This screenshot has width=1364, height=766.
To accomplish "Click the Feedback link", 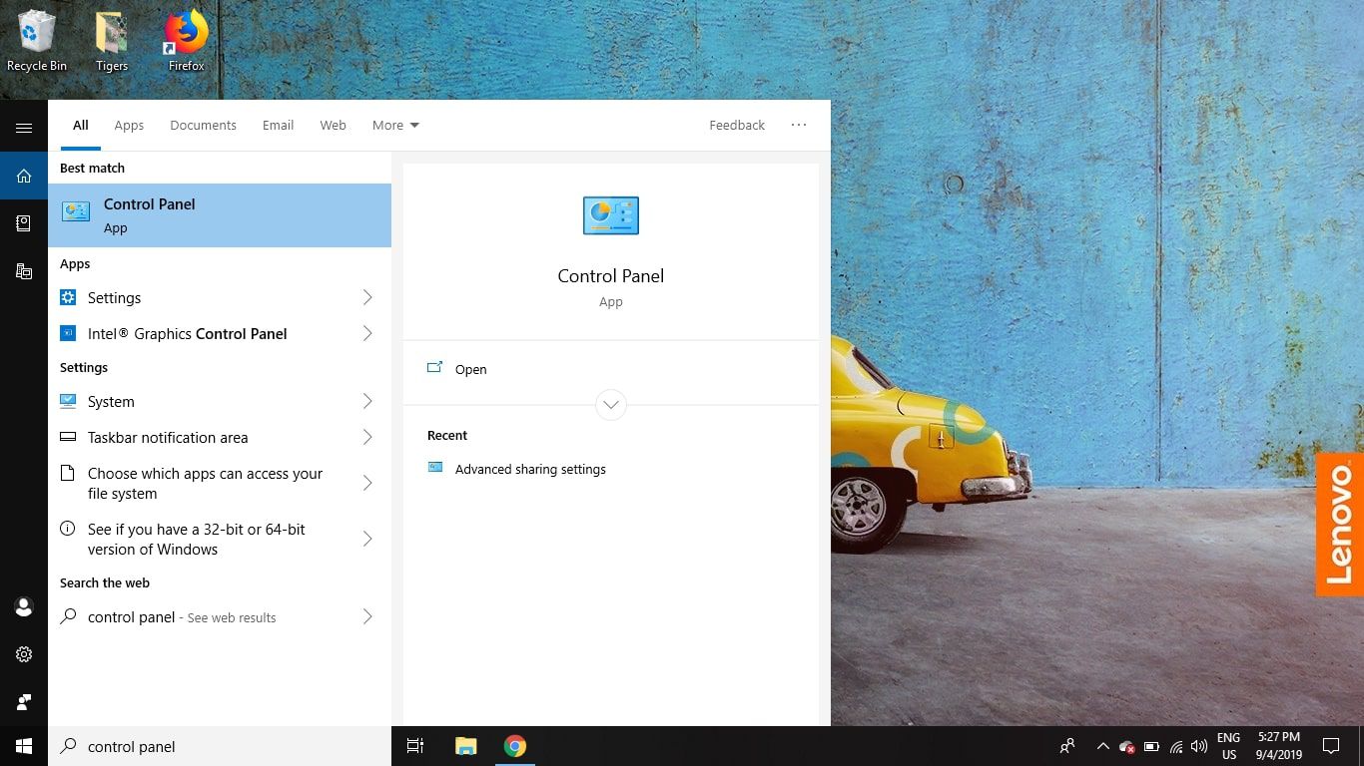I will click(737, 126).
